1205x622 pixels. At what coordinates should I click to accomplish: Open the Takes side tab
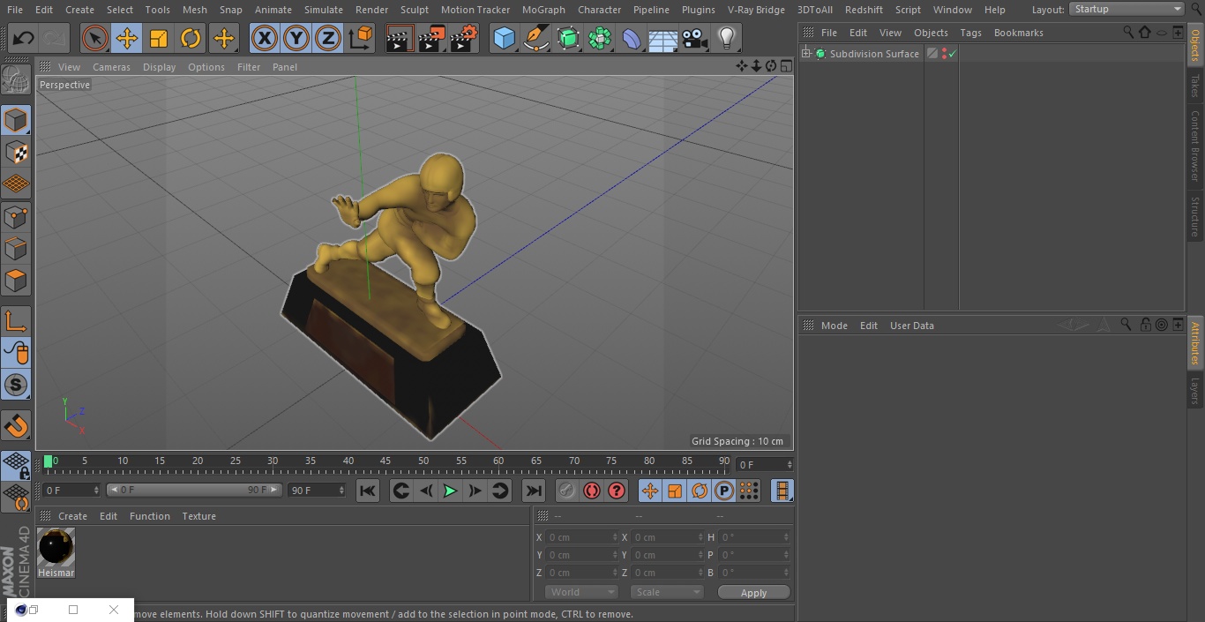(1195, 86)
